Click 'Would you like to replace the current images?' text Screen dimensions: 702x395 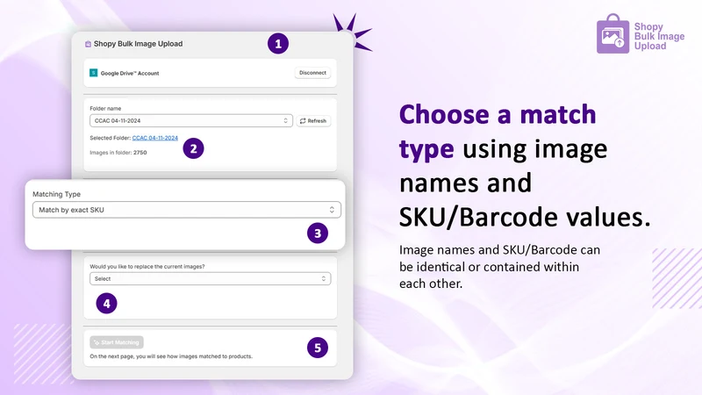click(147, 267)
